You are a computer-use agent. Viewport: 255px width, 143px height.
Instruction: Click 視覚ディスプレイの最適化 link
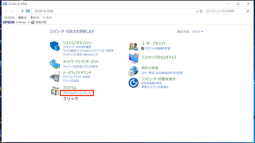(x=155, y=87)
